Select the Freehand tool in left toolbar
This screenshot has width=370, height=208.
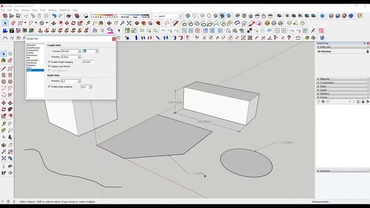[x=10, y=69]
